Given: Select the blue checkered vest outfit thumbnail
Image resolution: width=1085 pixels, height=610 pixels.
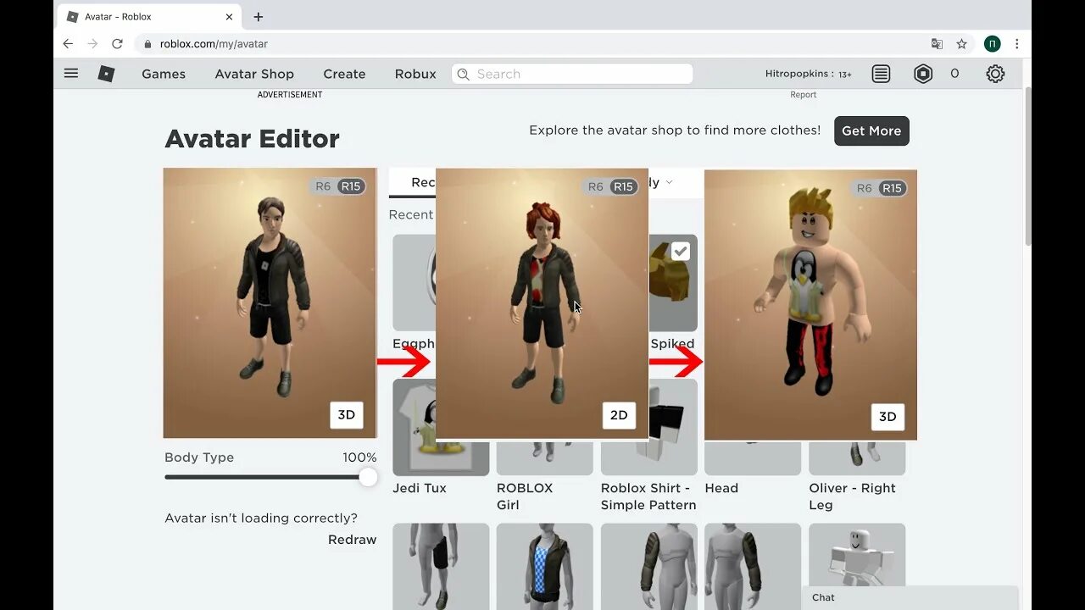Looking at the screenshot, I should pos(544,566).
